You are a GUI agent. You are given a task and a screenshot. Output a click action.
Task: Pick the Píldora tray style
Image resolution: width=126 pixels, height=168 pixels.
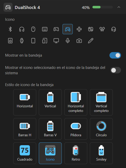(x=76, y=129)
